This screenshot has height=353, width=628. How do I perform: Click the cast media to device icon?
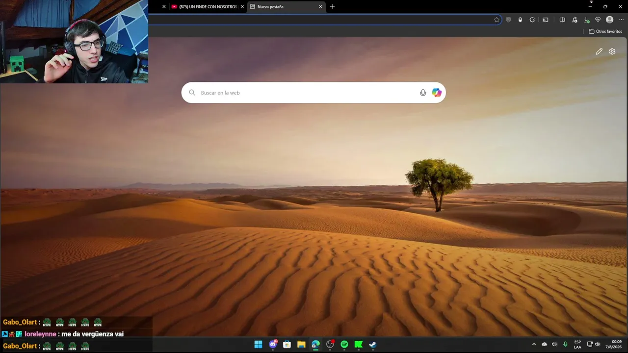click(546, 20)
